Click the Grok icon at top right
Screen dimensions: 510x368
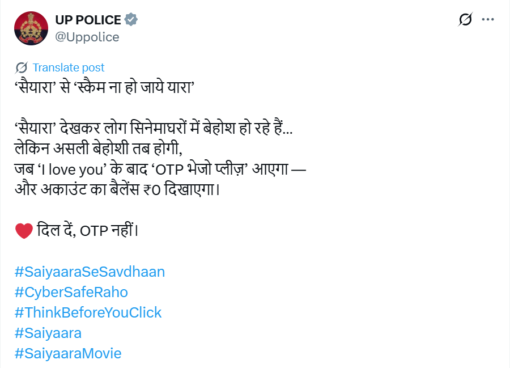(465, 19)
